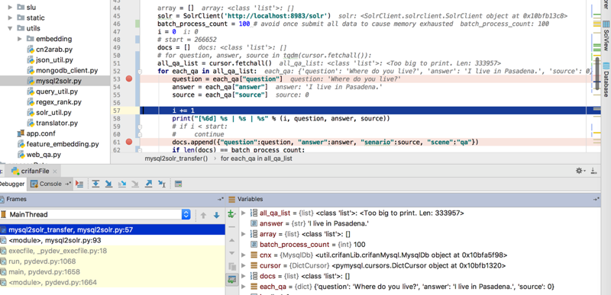Click restore layout icon on Variables header
This screenshot has height=295, width=611.
coord(596,199)
